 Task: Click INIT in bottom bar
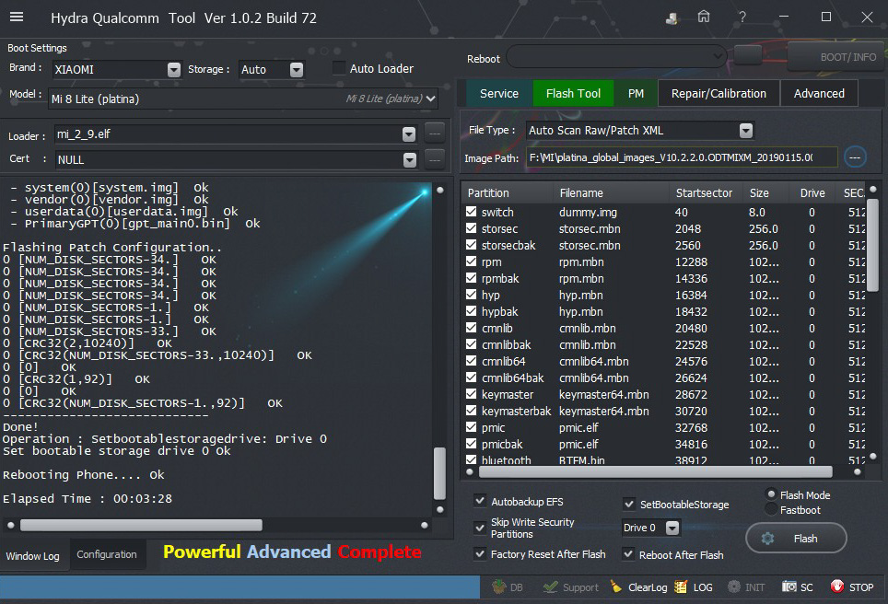click(746, 587)
